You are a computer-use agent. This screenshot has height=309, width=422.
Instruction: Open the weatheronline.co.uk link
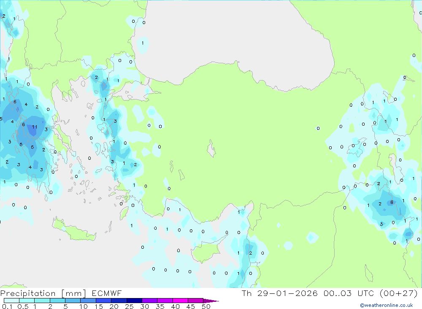coord(387,305)
